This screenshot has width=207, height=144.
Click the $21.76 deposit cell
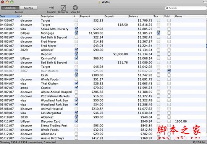pos(123,63)
